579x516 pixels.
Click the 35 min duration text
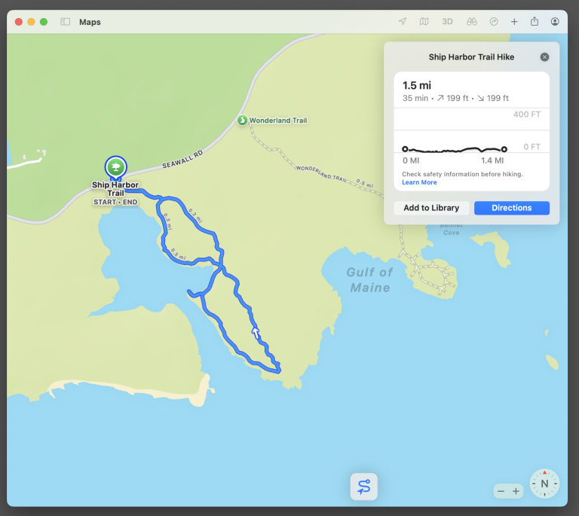pos(415,98)
